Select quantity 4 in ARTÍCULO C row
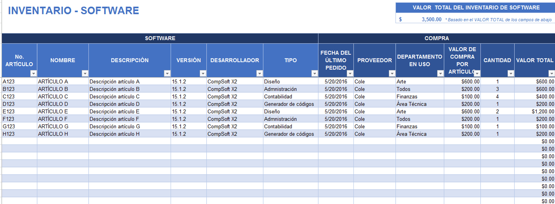 click(497, 96)
